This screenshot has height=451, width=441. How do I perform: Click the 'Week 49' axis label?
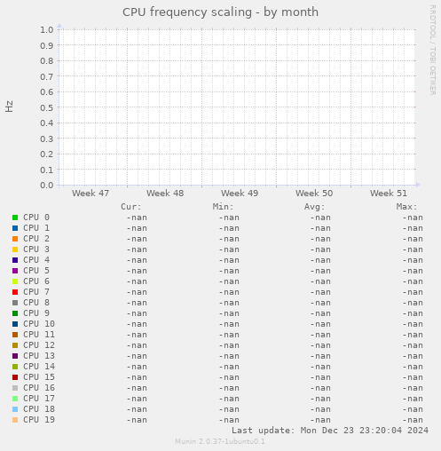pos(240,194)
